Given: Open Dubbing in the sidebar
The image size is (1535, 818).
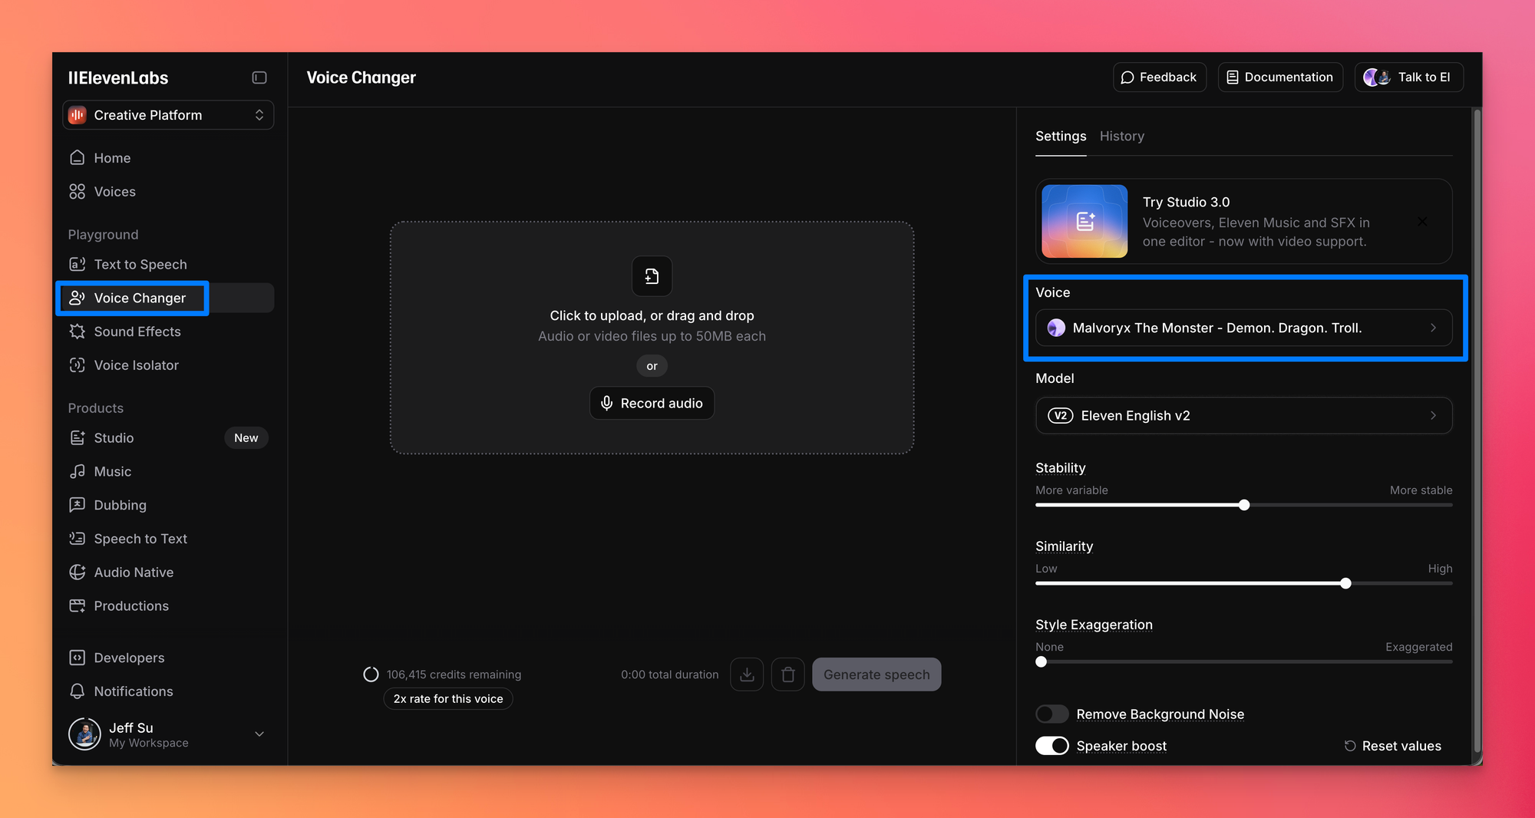Looking at the screenshot, I should tap(168, 505).
